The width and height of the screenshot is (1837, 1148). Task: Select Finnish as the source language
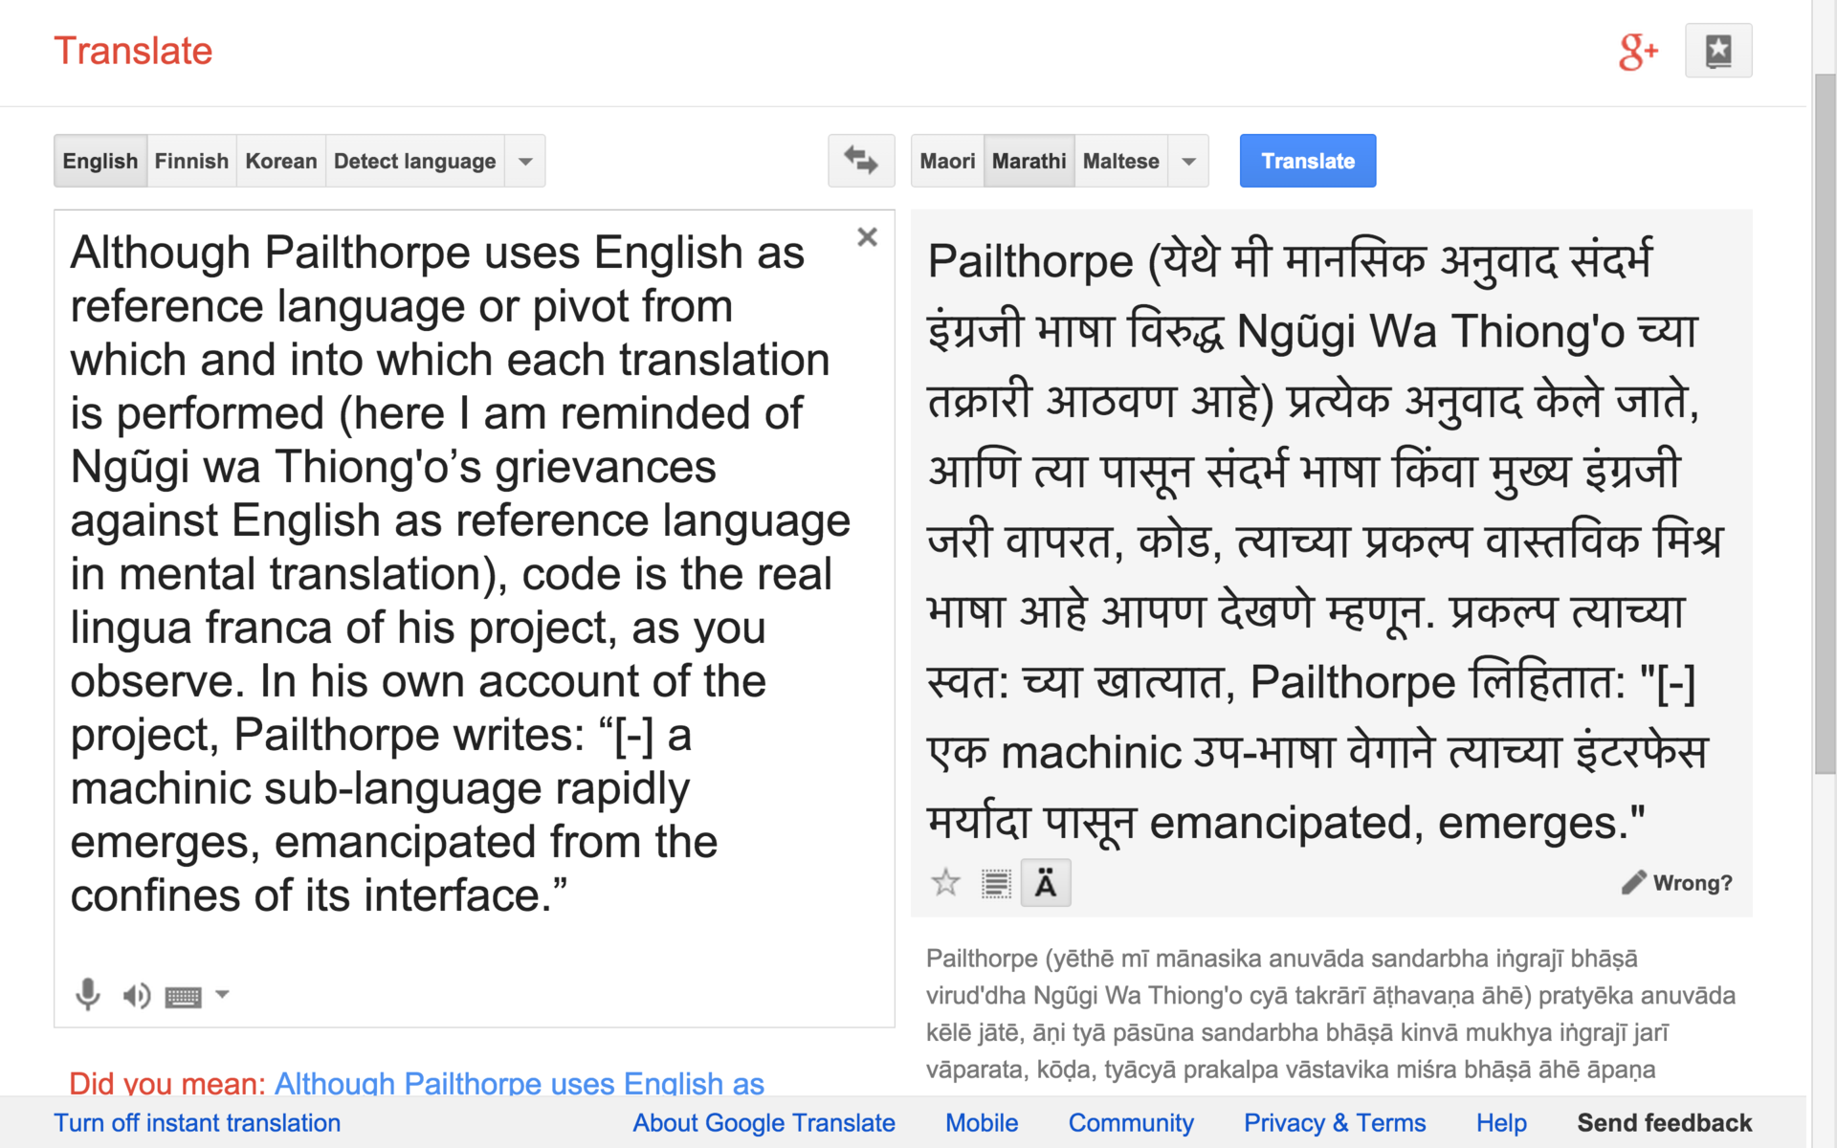coord(191,161)
